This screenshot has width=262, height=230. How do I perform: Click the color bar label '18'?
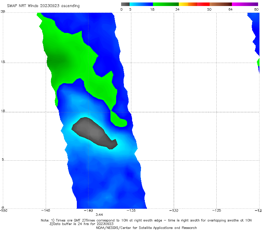pyautogui.click(x=152, y=9)
